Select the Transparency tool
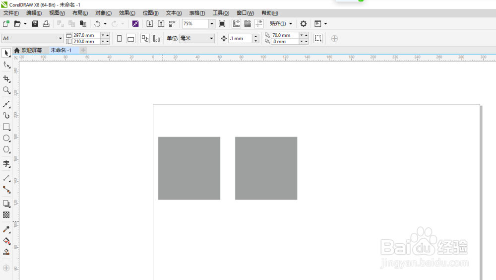The width and height of the screenshot is (496, 280). [6, 215]
